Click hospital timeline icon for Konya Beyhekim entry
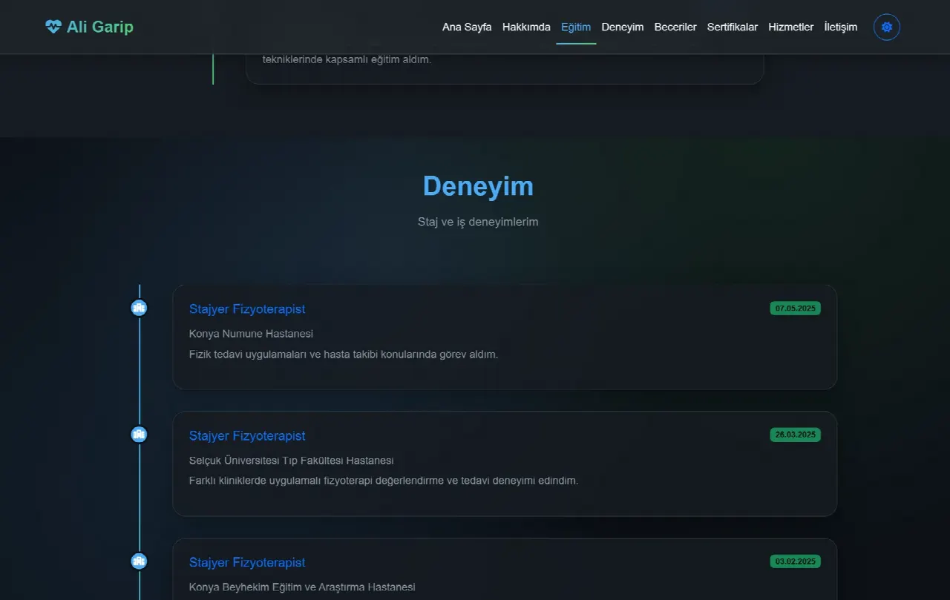This screenshot has width=950, height=600. [x=139, y=561]
